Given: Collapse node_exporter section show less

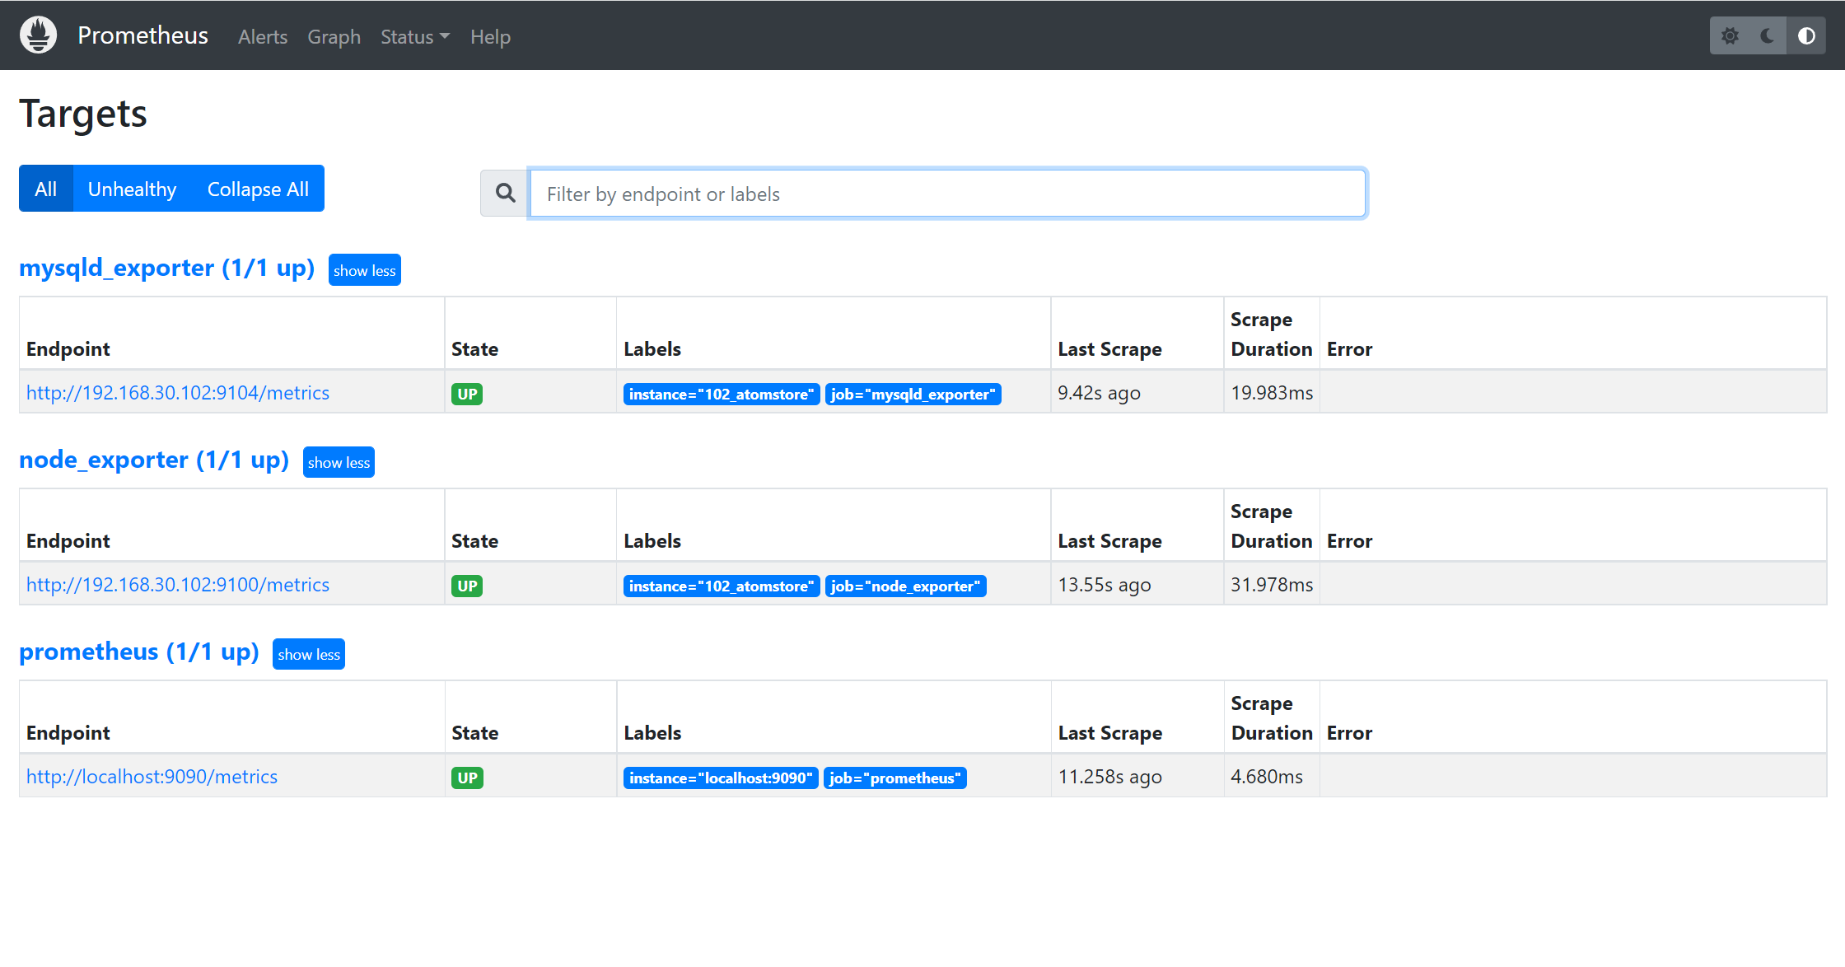Looking at the screenshot, I should coord(338,461).
